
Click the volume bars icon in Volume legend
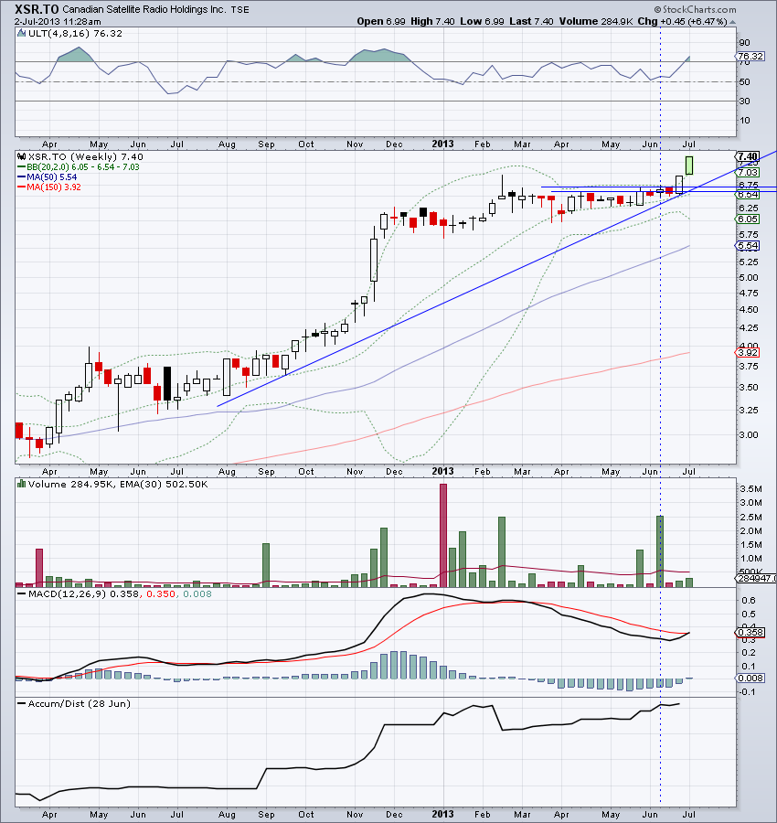tap(22, 484)
